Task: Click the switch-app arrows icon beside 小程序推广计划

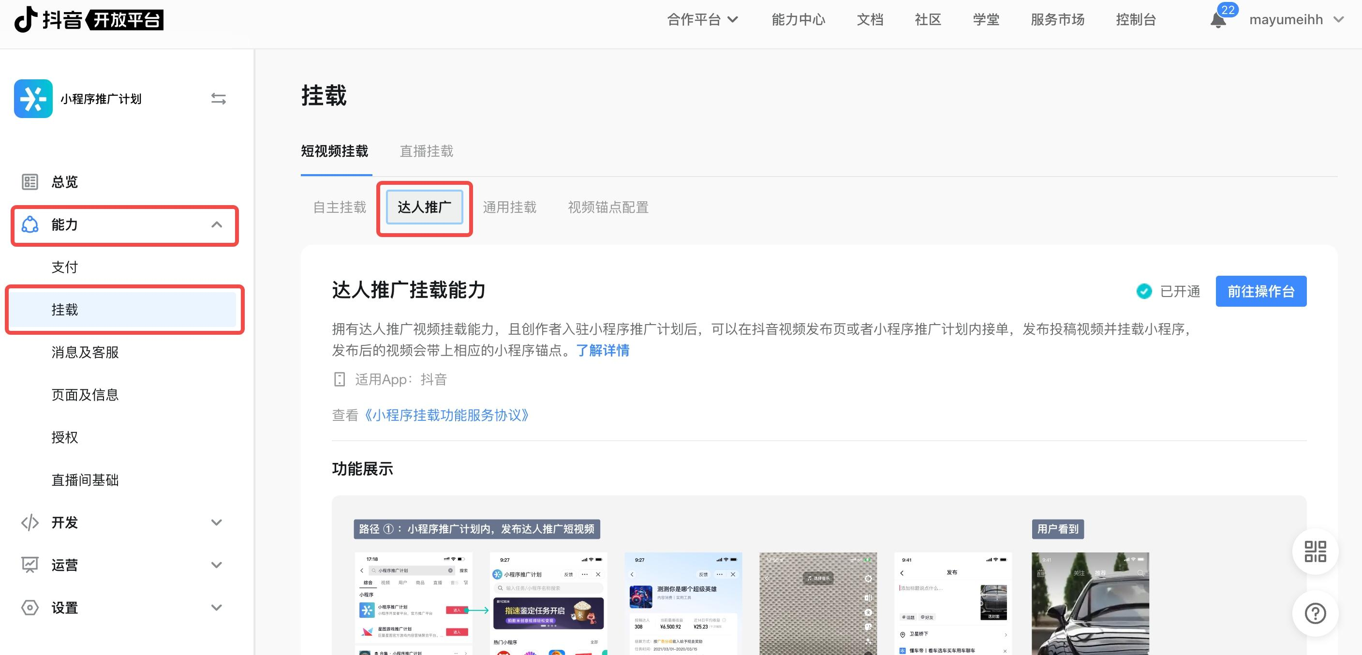Action: pos(218,99)
